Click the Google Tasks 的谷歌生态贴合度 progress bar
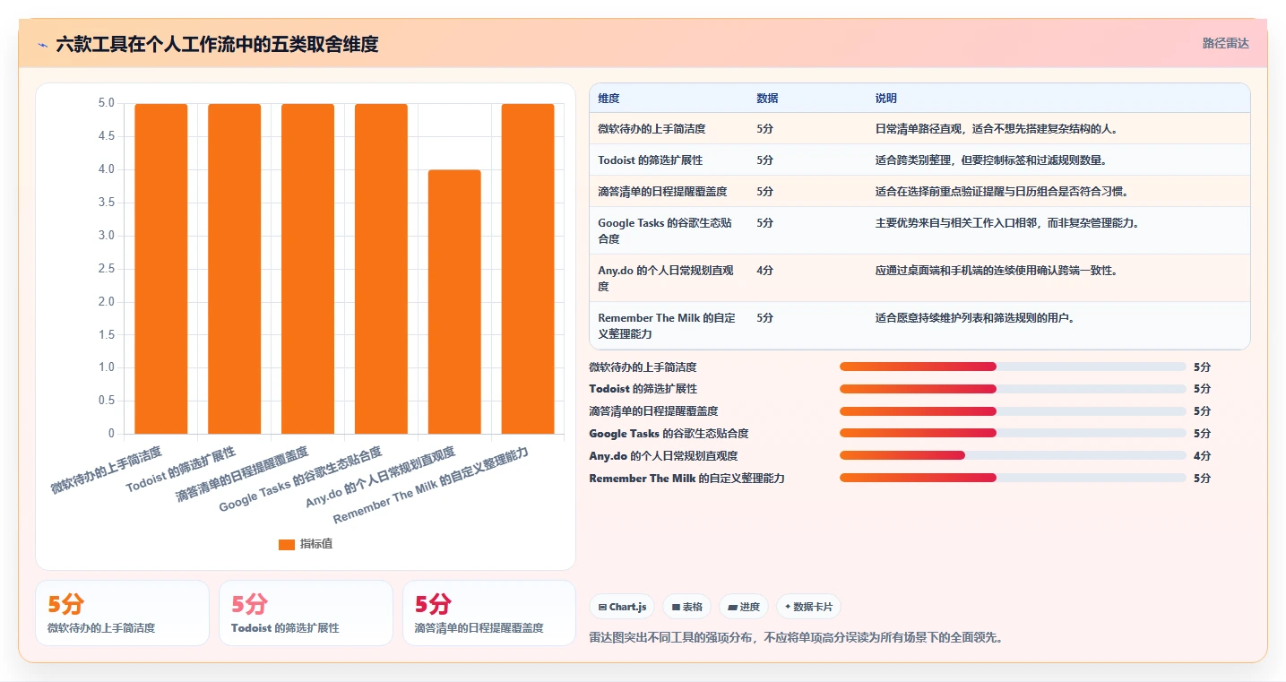Image resolution: width=1286 pixels, height=682 pixels. (x=1013, y=434)
